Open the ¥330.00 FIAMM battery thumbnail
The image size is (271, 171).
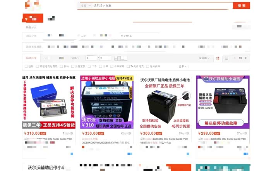tap(107, 102)
